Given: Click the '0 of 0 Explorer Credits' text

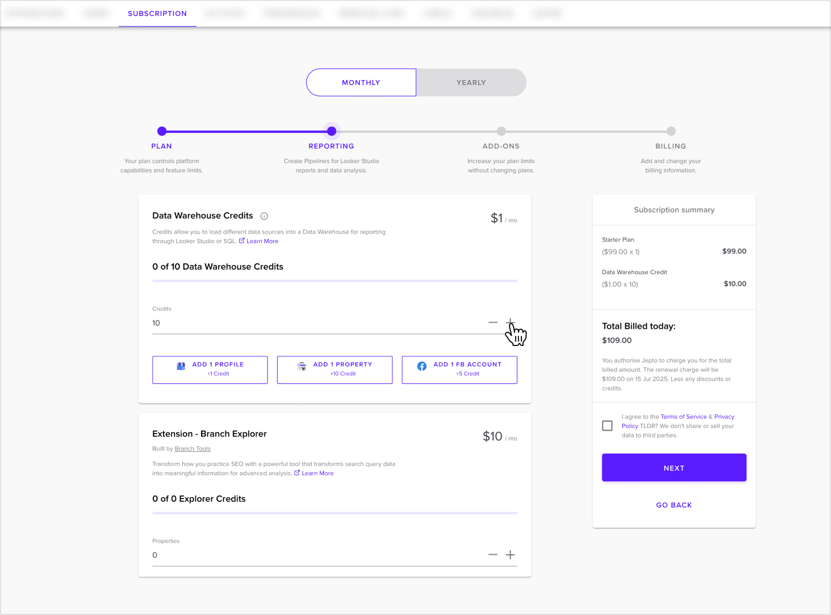Looking at the screenshot, I should coord(199,499).
